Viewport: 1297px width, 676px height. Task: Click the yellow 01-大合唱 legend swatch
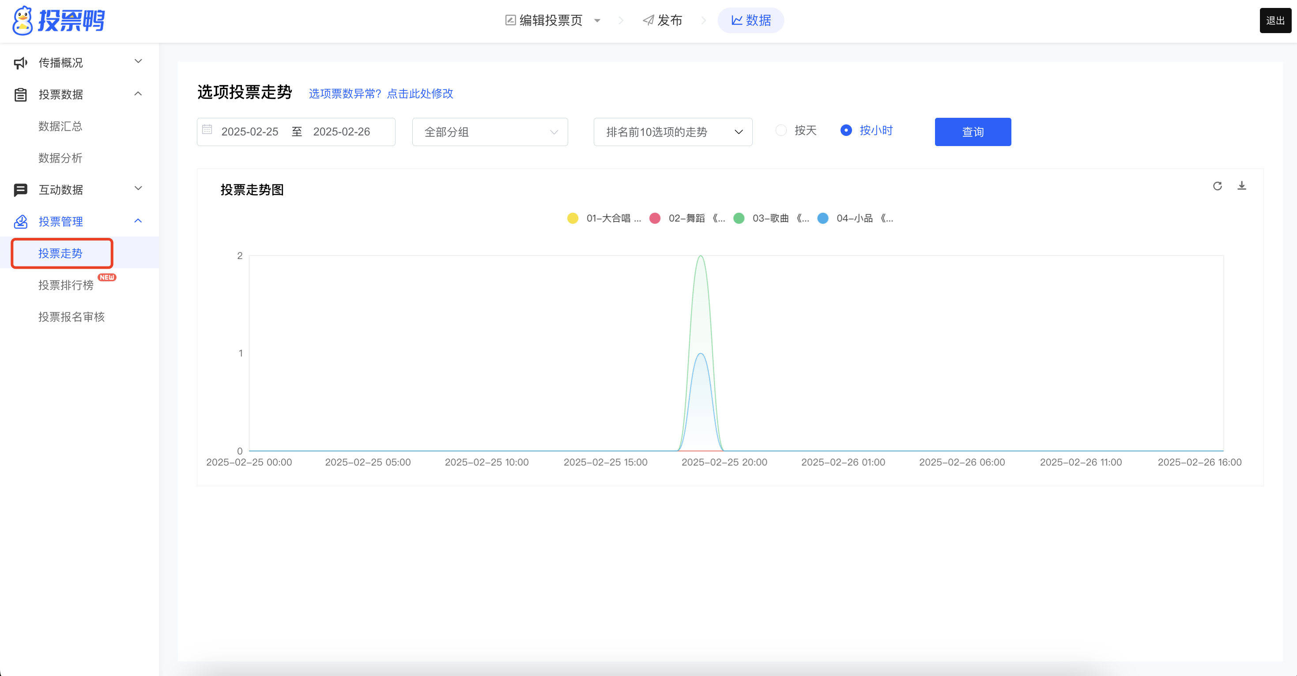(x=573, y=218)
